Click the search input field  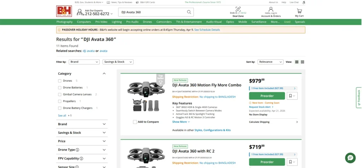pyautogui.click(x=152, y=12)
